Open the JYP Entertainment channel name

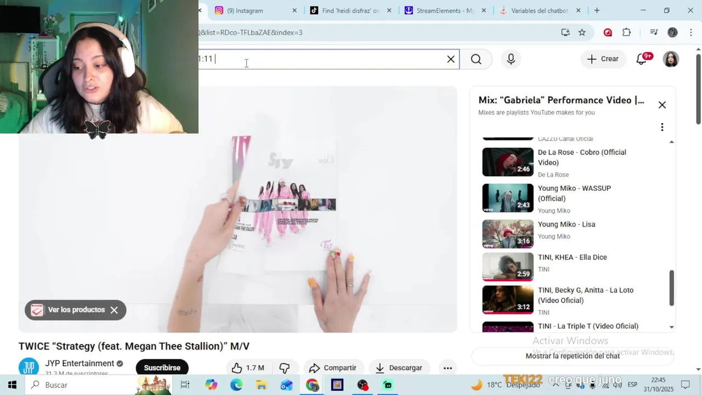coord(80,363)
